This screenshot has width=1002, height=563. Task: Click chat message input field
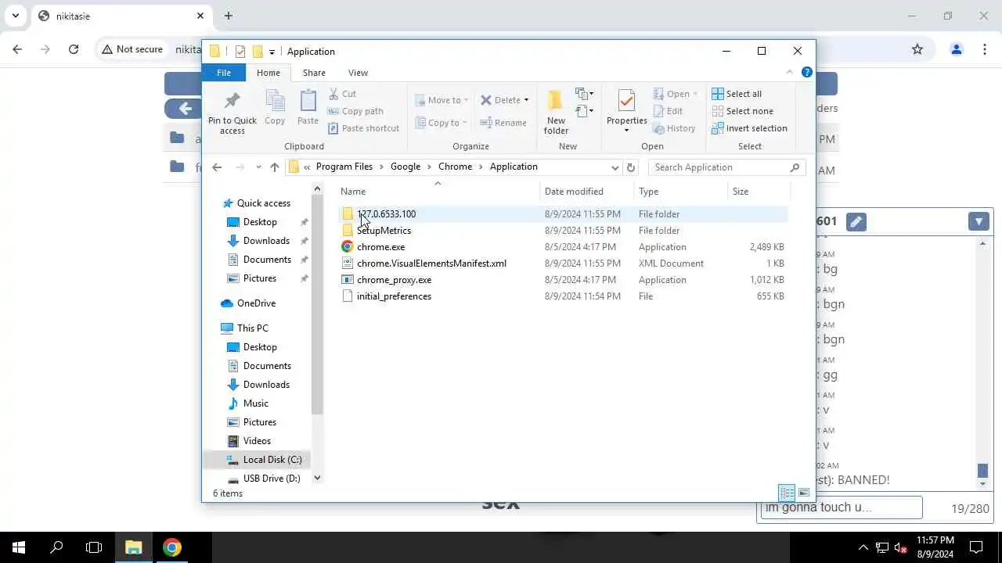841,507
